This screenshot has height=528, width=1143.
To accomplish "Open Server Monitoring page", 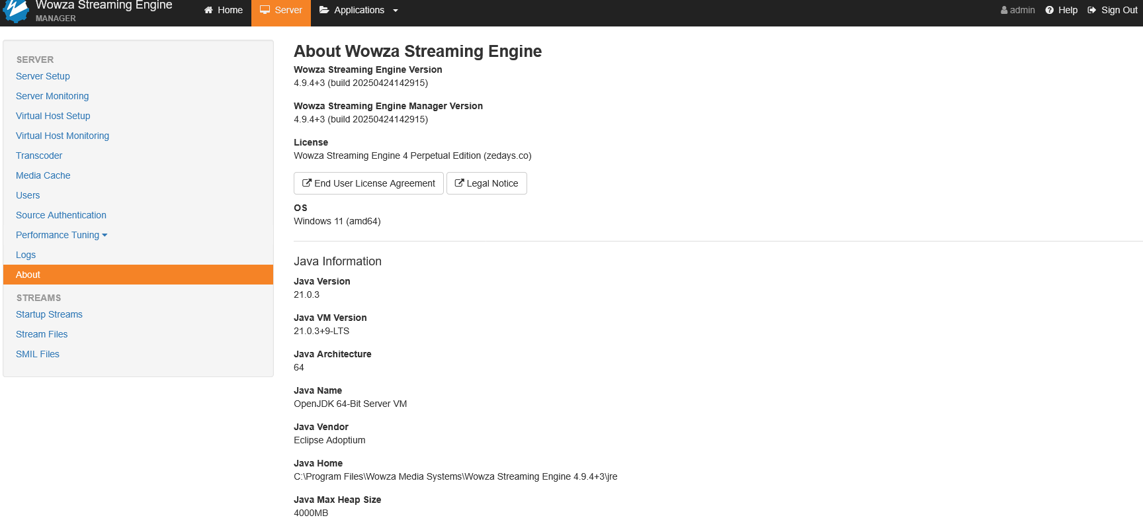I will tap(52, 96).
